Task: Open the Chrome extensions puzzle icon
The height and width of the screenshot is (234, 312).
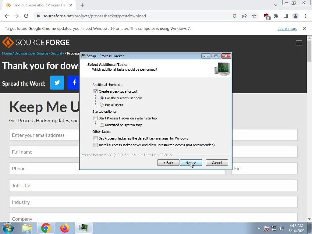Action: pos(276,16)
